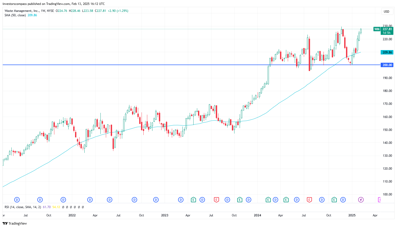The image size is (397, 228).
Task: Toggle the 1d 5h countdown on the price label
Action: pos(387,33)
